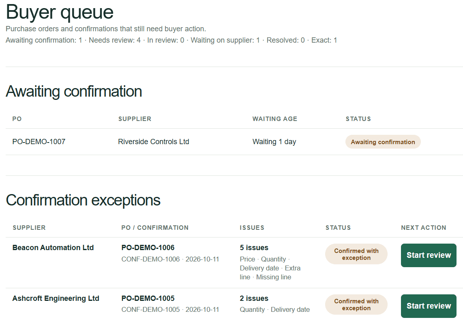Click the '2 issues' count
The width and height of the screenshot is (463, 324).
tap(254, 298)
